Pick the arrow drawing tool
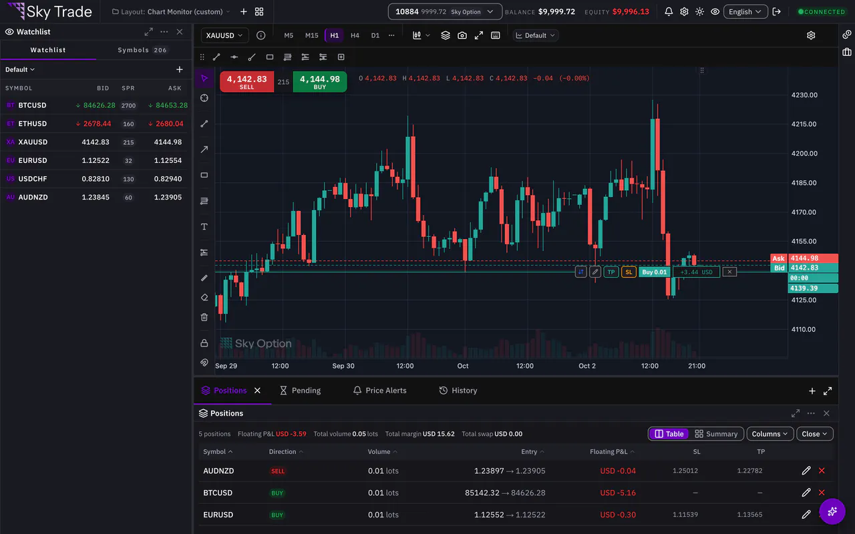The width and height of the screenshot is (855, 534). (204, 150)
